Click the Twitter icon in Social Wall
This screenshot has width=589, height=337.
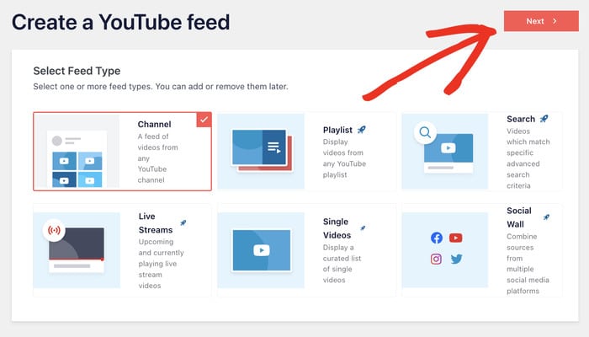point(456,259)
